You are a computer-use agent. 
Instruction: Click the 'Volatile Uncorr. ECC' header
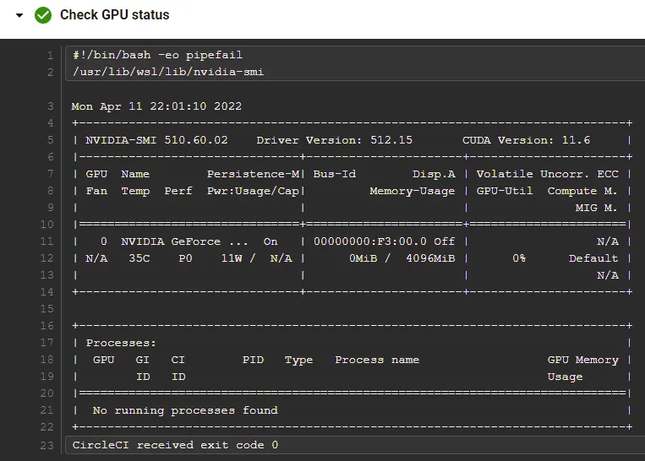pos(547,174)
